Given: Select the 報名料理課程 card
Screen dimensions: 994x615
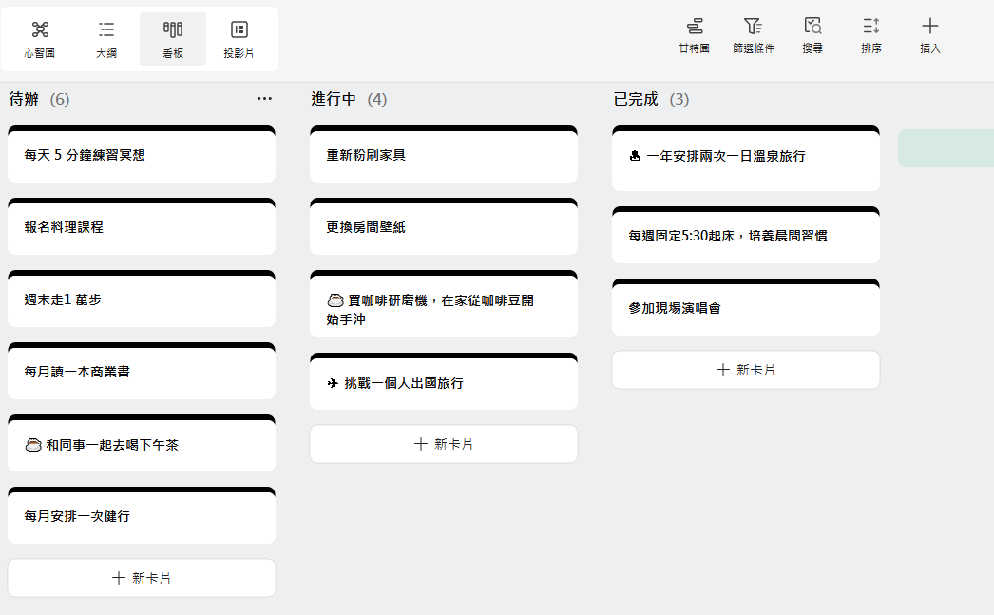Looking at the screenshot, I should point(142,227).
